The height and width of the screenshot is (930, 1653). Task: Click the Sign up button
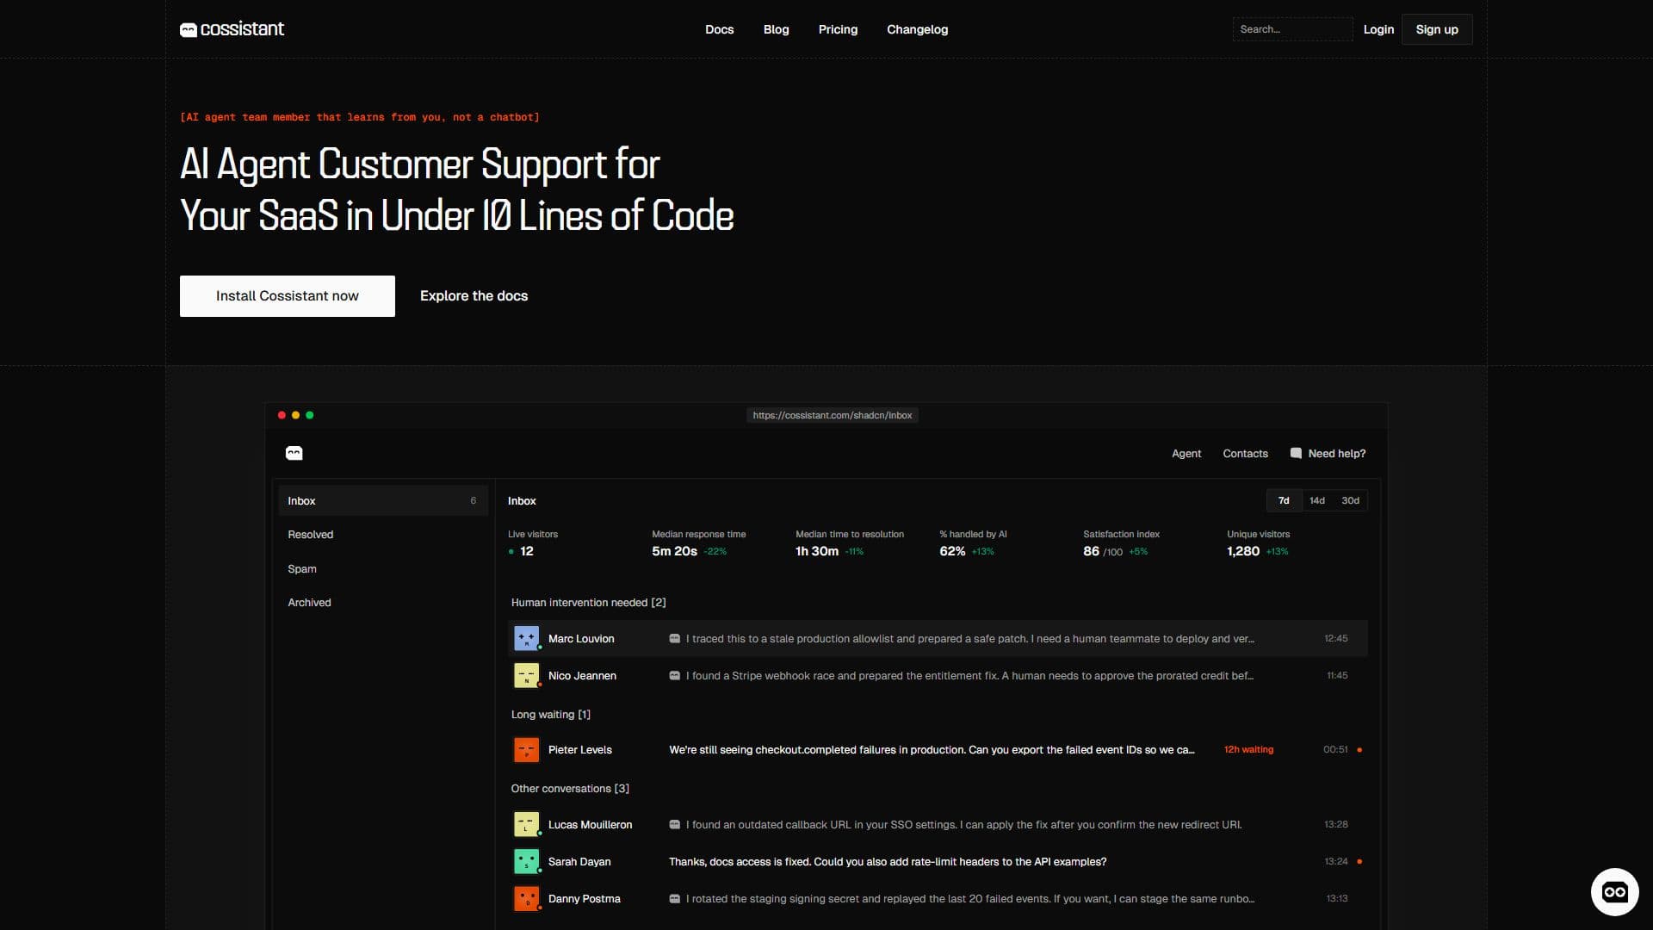click(x=1437, y=29)
